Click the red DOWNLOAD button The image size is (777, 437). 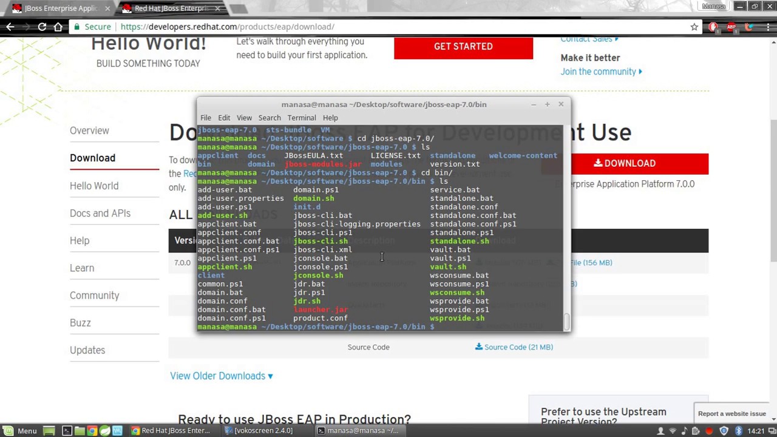[x=625, y=163]
